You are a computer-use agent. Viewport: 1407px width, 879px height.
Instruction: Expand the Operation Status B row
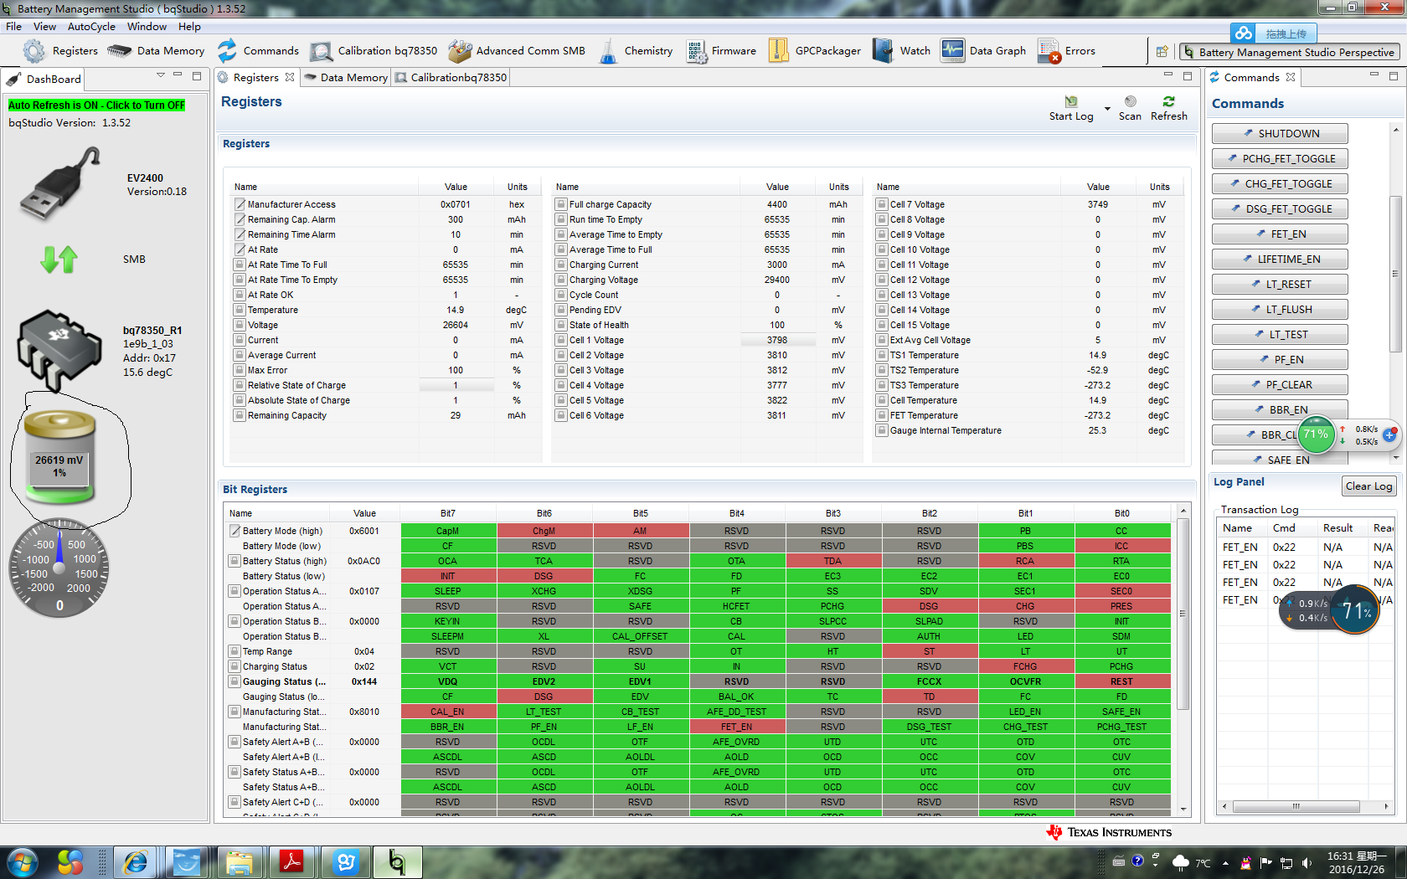click(235, 621)
